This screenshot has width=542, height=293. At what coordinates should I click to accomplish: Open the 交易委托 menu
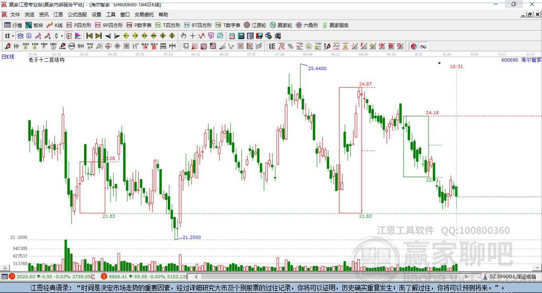(144, 14)
